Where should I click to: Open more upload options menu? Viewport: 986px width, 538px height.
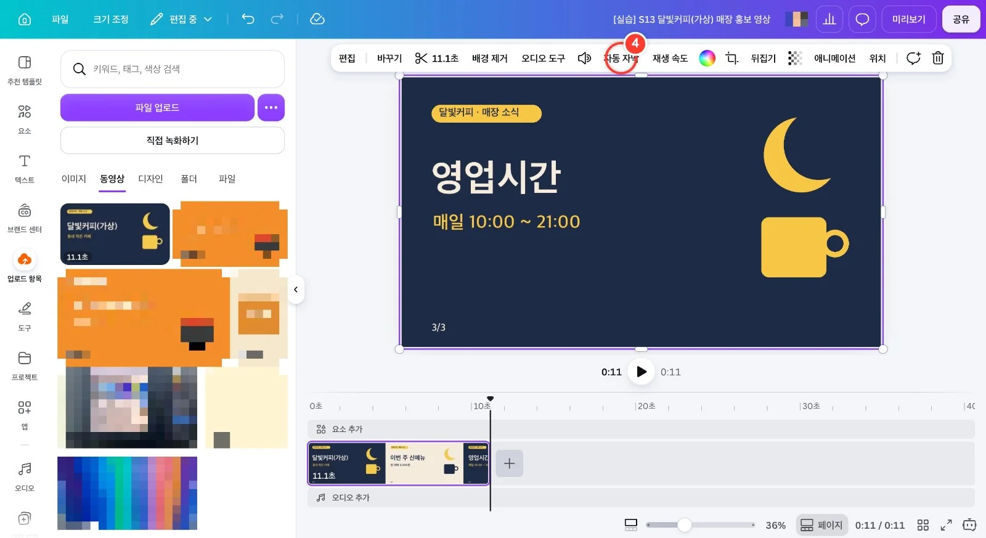pos(271,107)
